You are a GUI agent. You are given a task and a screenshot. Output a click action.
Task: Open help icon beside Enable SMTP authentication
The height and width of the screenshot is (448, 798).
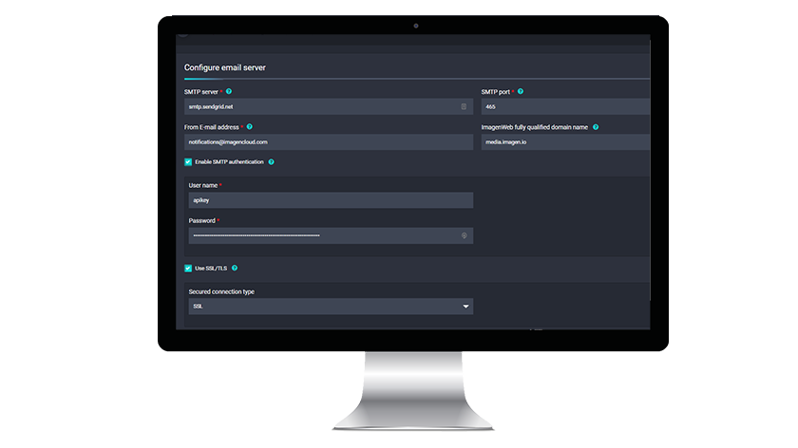272,161
